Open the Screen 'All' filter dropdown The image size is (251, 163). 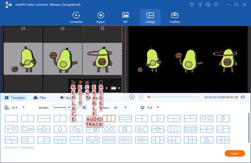point(120,107)
